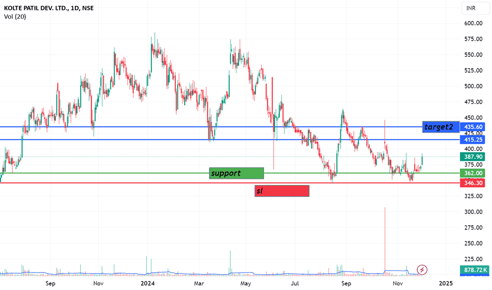Viewport: 492px width, 290px height.
Task: Click 550.00 on the price axis
Action: pyautogui.click(x=473, y=54)
